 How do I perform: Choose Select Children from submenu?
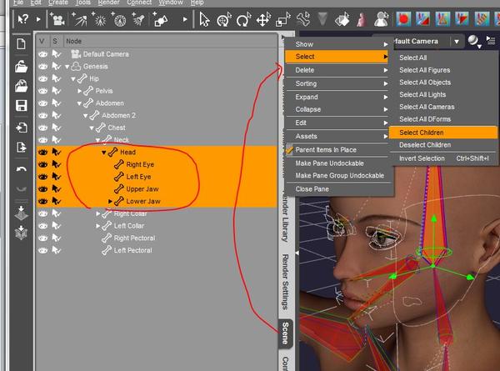pos(443,133)
